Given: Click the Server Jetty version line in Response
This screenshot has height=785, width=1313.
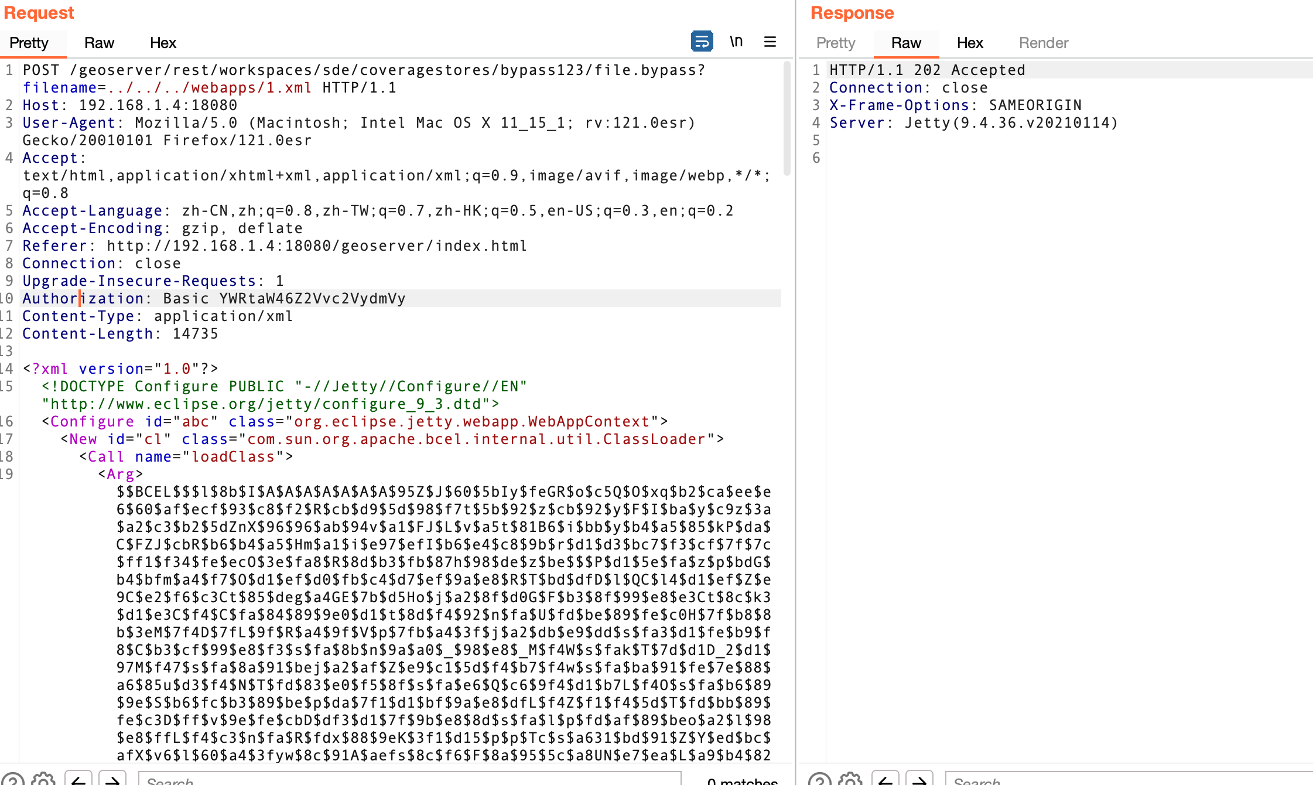Looking at the screenshot, I should coord(974,122).
